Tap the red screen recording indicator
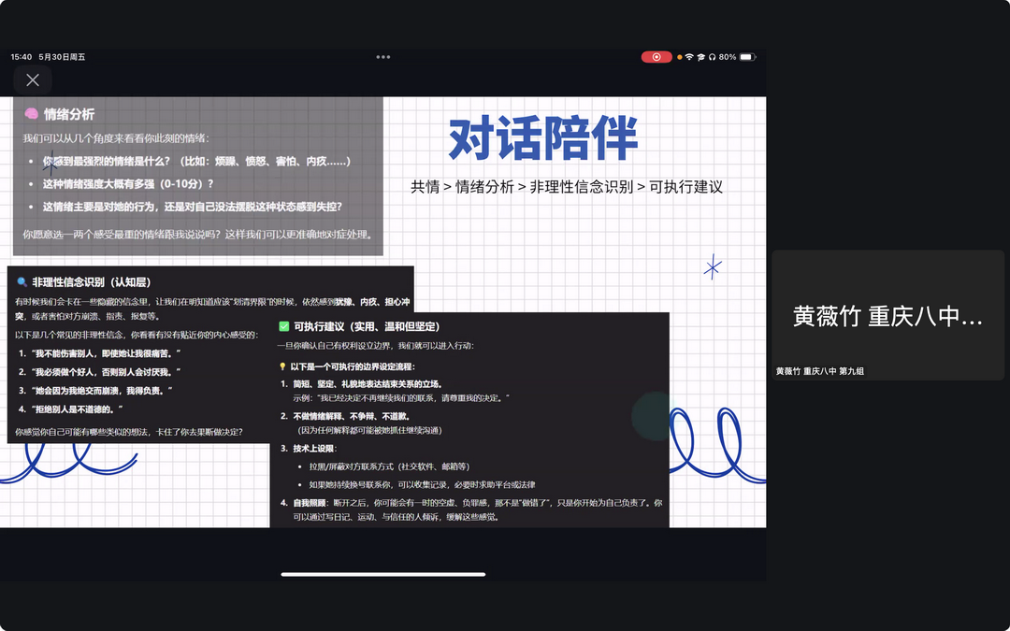The width and height of the screenshot is (1010, 631). click(x=656, y=57)
